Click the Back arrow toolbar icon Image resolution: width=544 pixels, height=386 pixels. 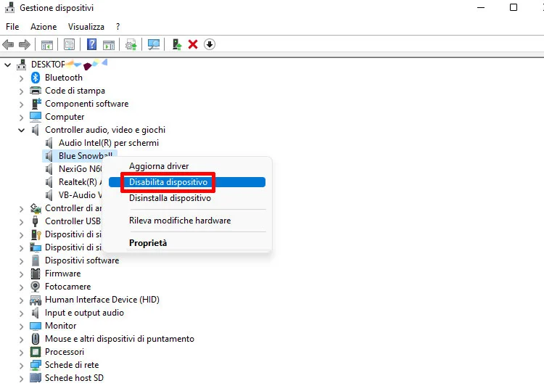(x=8, y=44)
